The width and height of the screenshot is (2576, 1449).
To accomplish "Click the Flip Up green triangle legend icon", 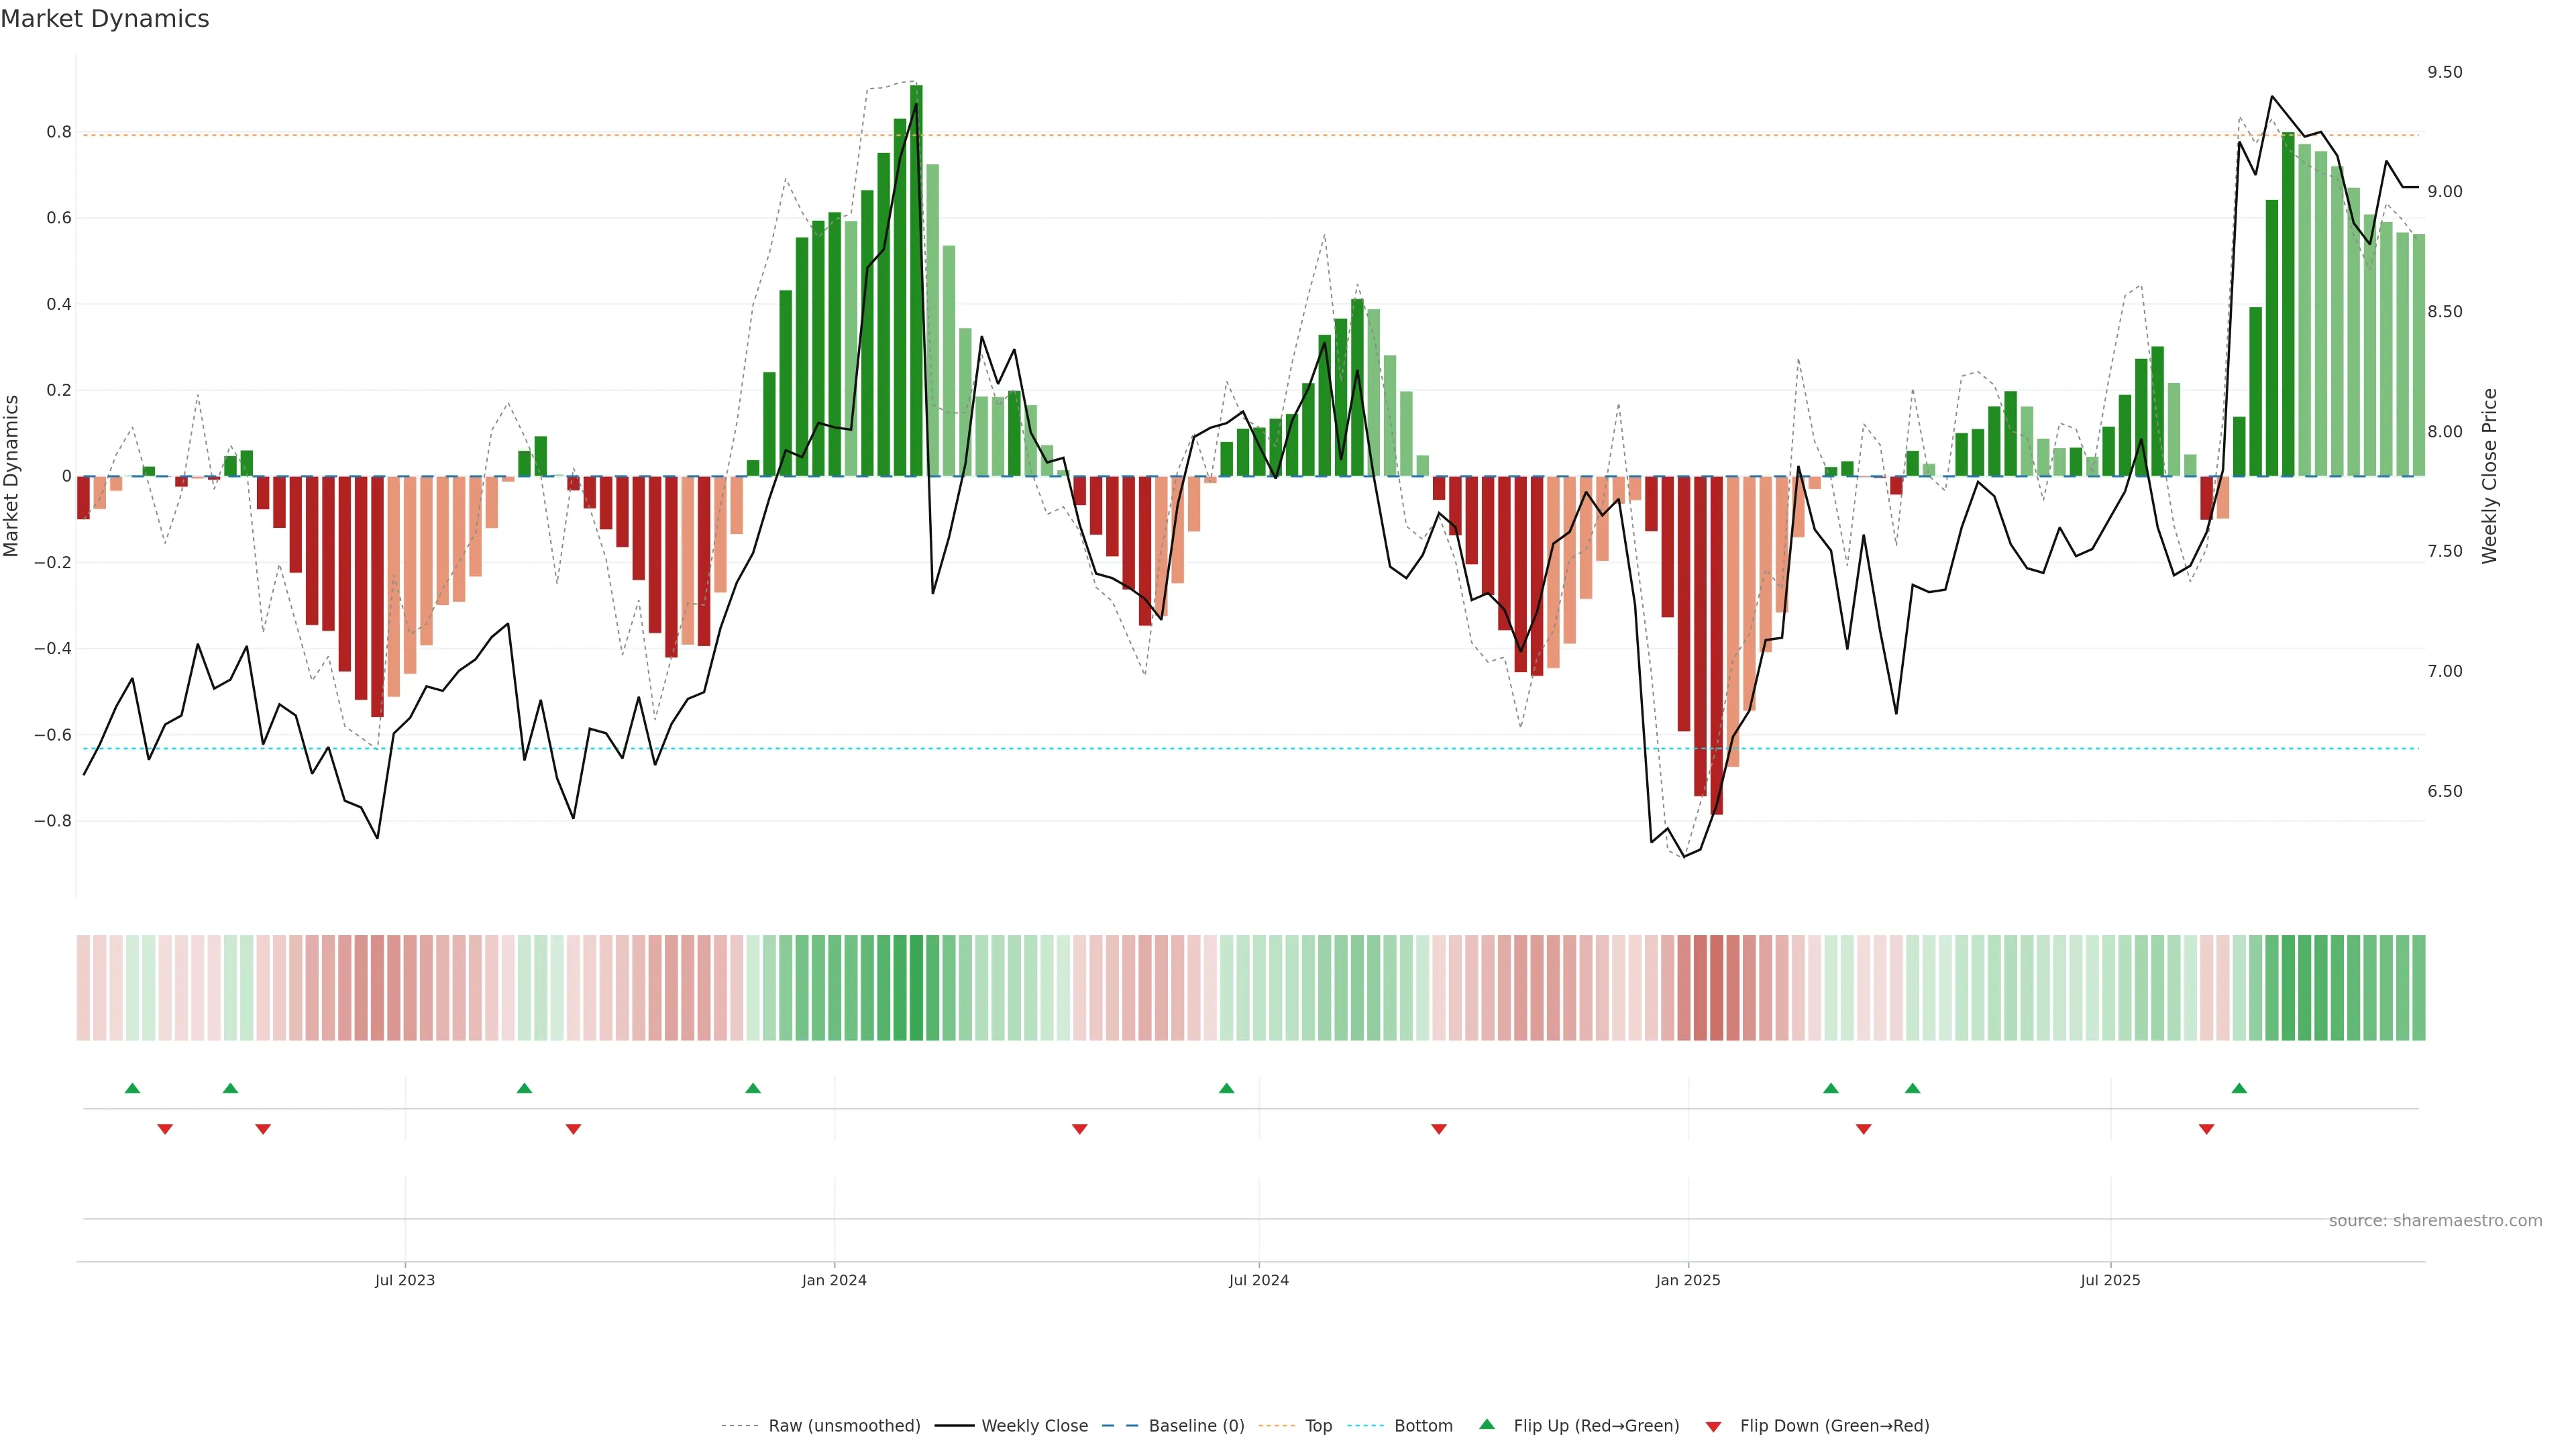I will [x=1487, y=1424].
